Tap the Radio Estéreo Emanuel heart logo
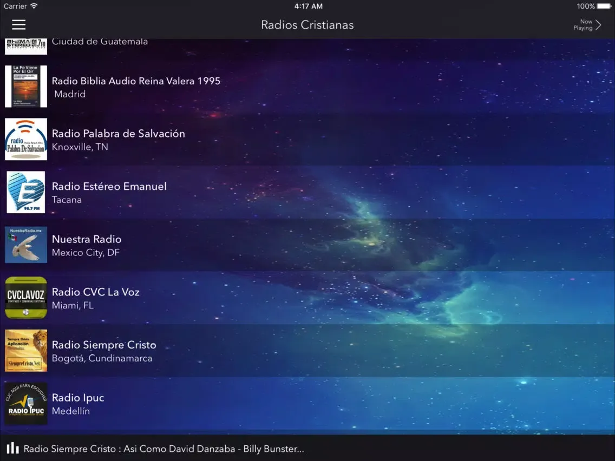This screenshot has width=615, height=461. click(x=26, y=192)
